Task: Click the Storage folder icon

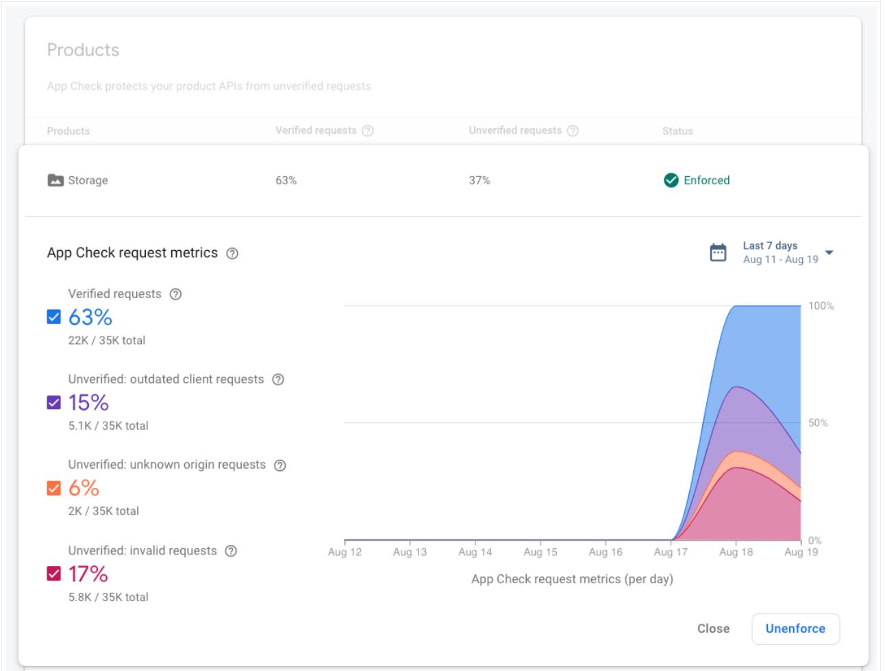Action: coord(55,180)
